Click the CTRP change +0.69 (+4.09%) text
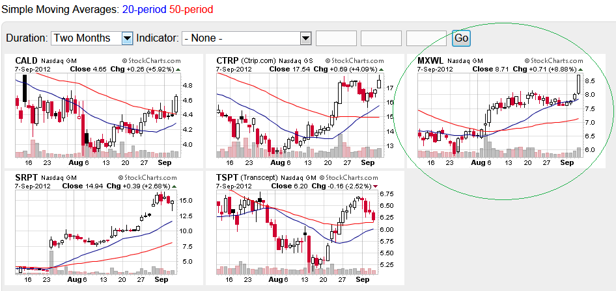 click(x=353, y=70)
